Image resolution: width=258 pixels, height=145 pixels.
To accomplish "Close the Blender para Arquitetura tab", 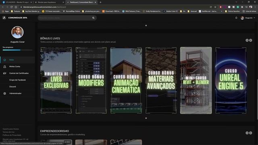I will pos(63,2).
